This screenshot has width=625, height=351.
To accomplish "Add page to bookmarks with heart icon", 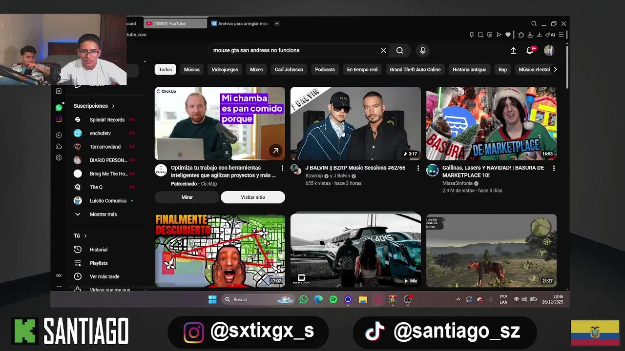I will pyautogui.click(x=508, y=35).
